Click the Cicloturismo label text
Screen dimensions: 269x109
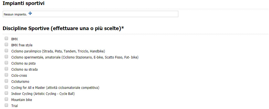[20, 82]
